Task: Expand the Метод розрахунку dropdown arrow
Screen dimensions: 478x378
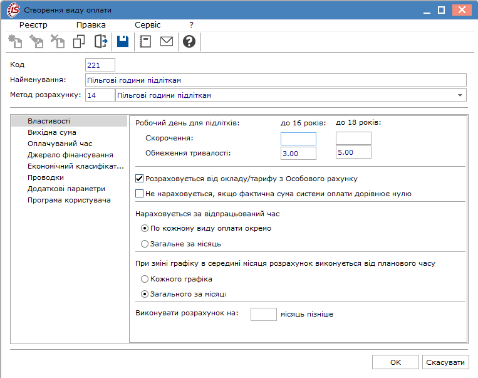Action: 460,95
